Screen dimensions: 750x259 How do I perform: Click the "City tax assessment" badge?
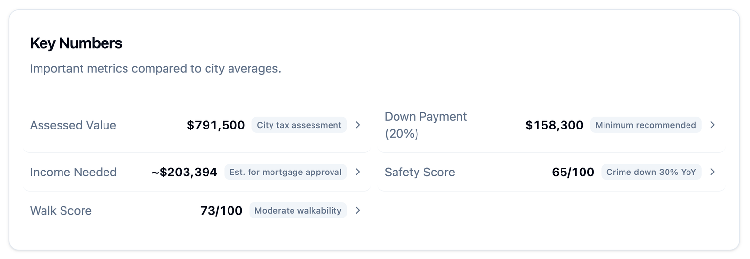[x=299, y=125]
